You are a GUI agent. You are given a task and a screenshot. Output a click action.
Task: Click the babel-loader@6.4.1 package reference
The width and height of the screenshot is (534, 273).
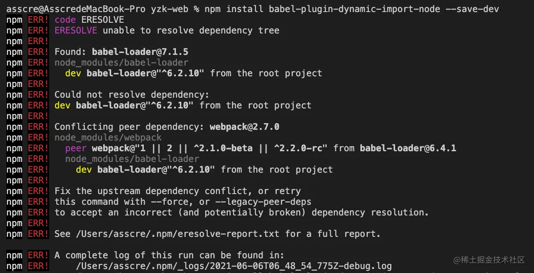(408, 148)
